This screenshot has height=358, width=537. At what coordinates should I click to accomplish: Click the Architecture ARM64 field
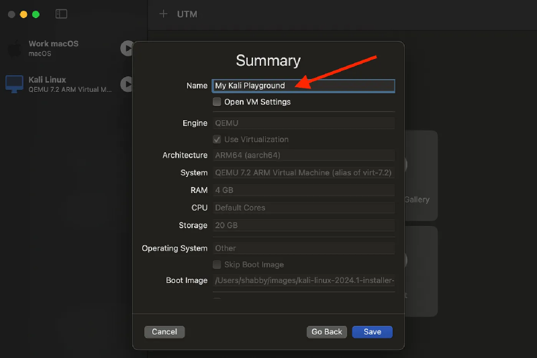click(x=303, y=156)
